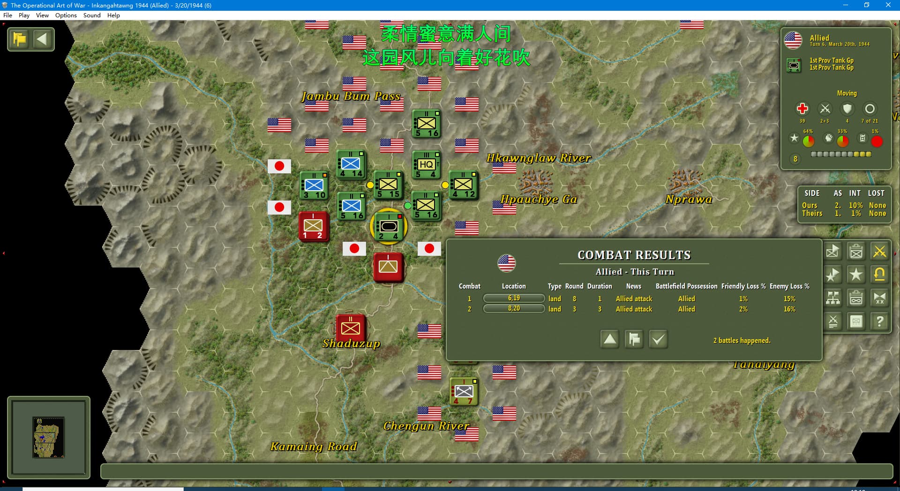The width and height of the screenshot is (900, 491).
Task: Select the yellow infantry unit 4-12
Action: pyautogui.click(x=463, y=185)
